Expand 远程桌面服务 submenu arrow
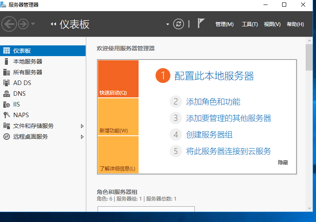The image size is (316, 222). [82, 137]
